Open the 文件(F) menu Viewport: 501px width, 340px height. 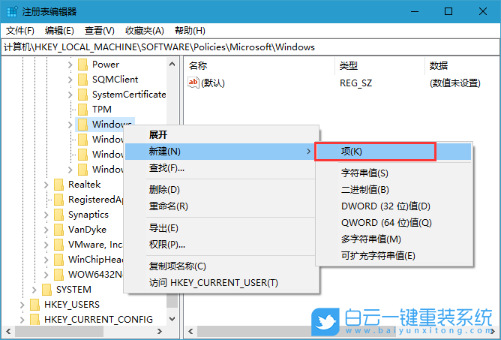[x=20, y=31]
